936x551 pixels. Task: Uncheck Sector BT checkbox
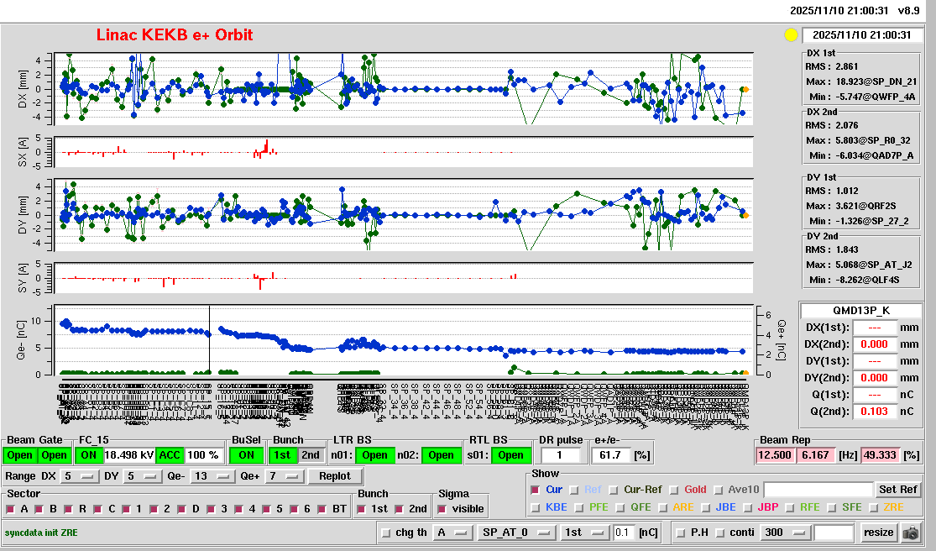tap(323, 509)
